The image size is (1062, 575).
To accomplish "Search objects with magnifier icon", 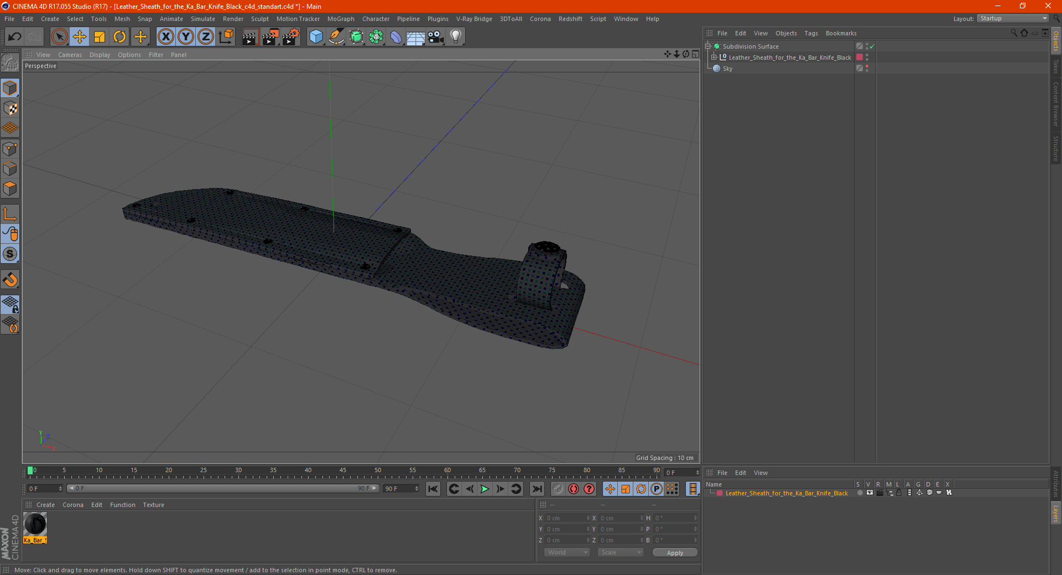I will [x=1014, y=33].
